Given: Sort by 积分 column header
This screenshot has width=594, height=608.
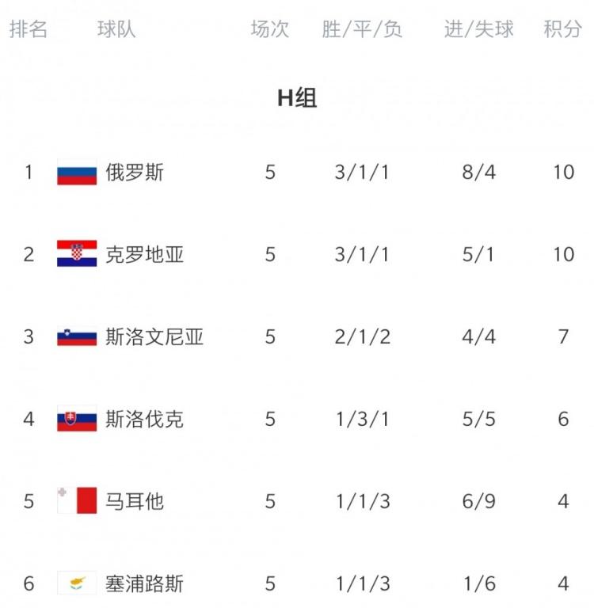Looking at the screenshot, I should pos(563,29).
